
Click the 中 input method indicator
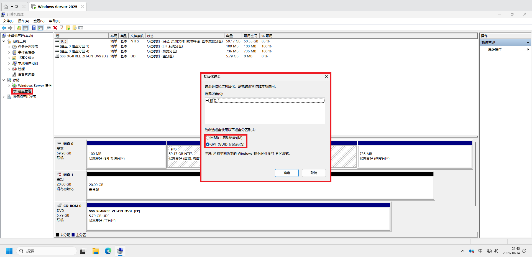(480, 251)
